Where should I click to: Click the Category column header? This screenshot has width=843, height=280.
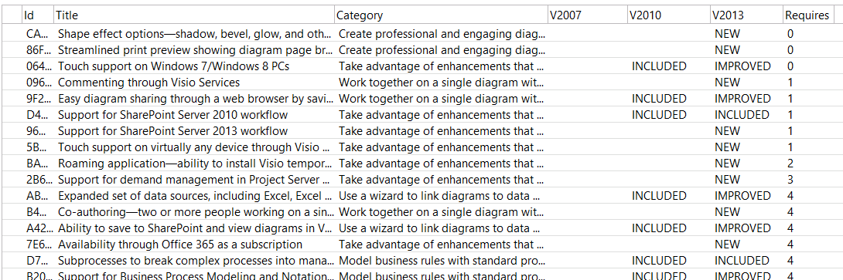pyautogui.click(x=440, y=15)
